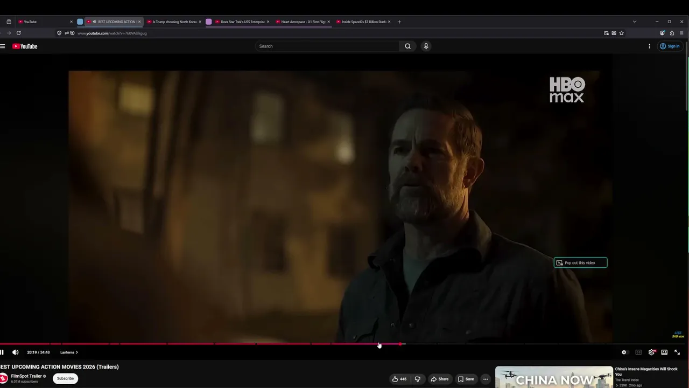Open the browser extensions icon

pos(672,33)
